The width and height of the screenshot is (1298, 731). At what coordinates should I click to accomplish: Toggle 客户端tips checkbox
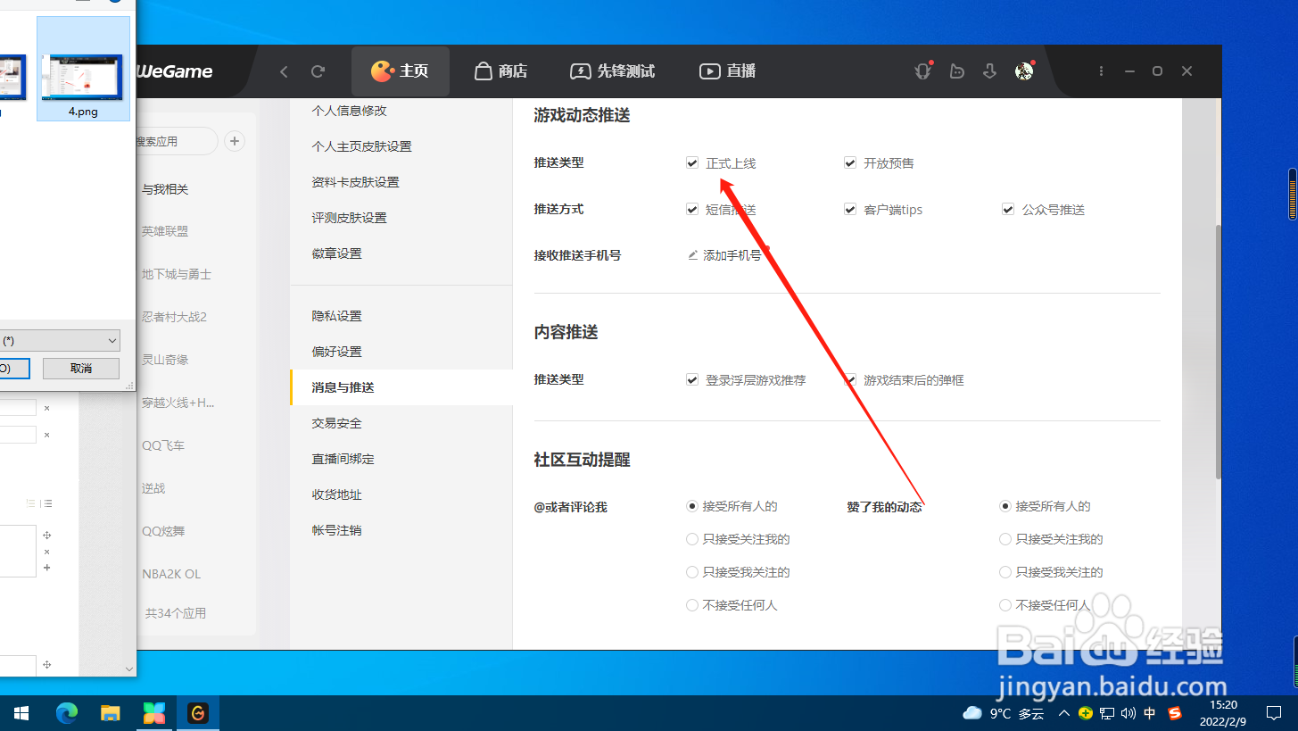click(850, 209)
